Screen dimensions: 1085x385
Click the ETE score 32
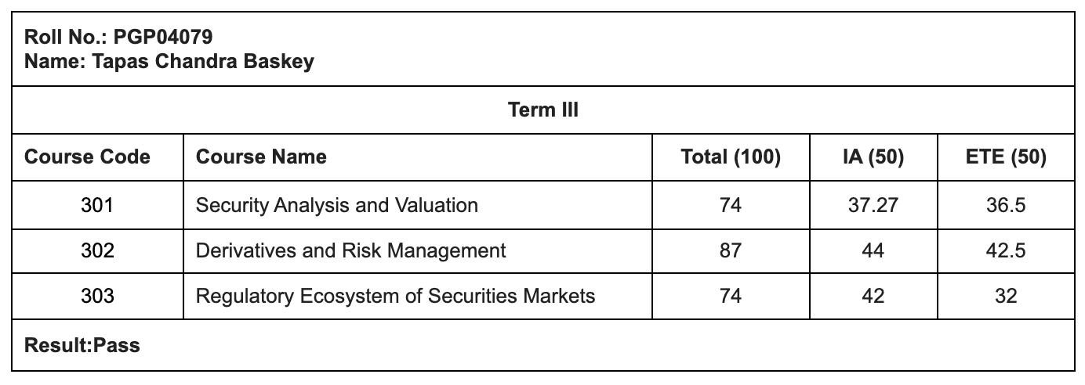point(1006,296)
